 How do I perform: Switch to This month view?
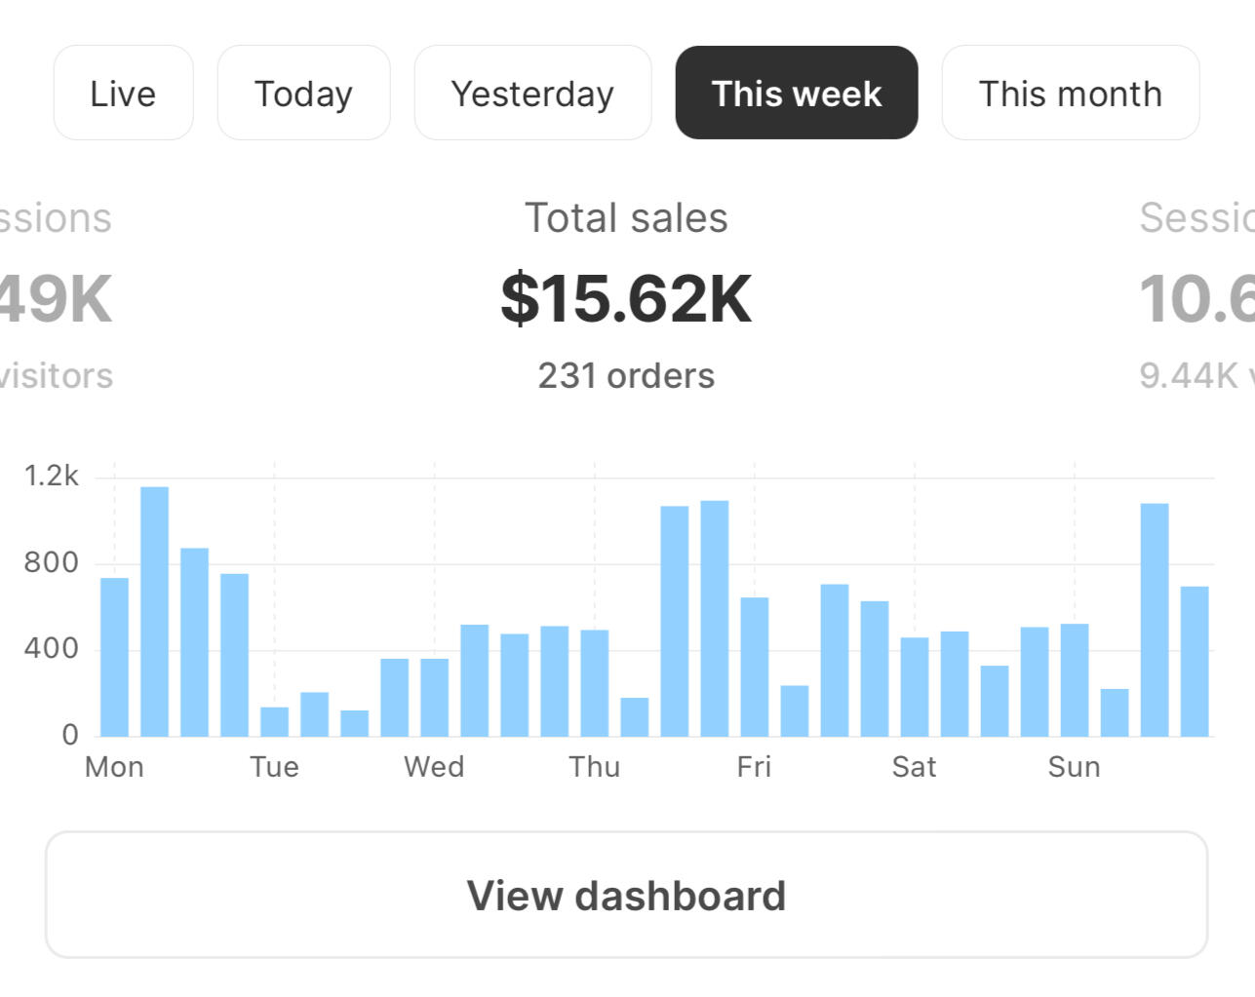click(x=1070, y=94)
